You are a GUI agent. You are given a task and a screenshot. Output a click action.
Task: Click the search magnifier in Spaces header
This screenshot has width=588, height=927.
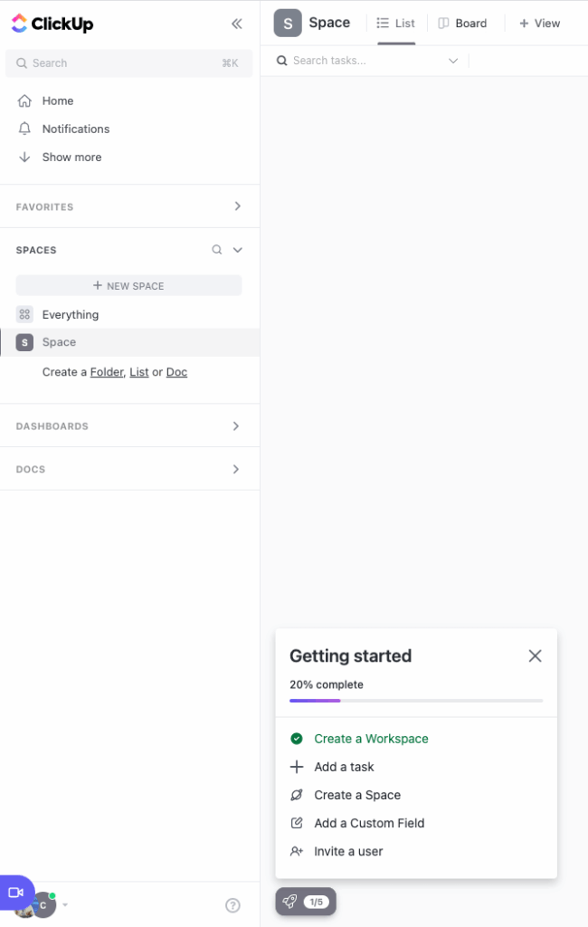click(216, 250)
